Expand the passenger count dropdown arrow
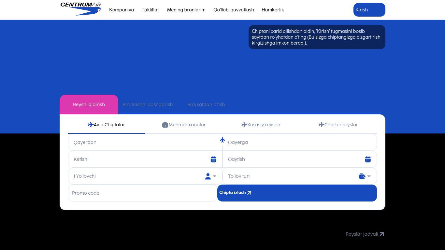Viewport: 445px width, 250px height. coord(214,176)
